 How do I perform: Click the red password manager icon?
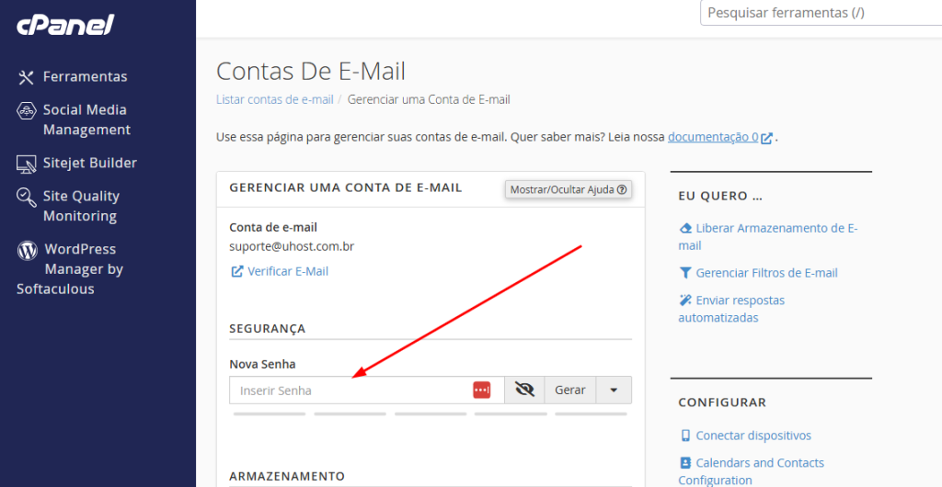click(x=482, y=390)
